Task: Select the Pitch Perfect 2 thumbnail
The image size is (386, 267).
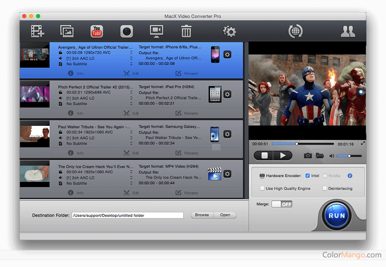Action: pos(35,94)
